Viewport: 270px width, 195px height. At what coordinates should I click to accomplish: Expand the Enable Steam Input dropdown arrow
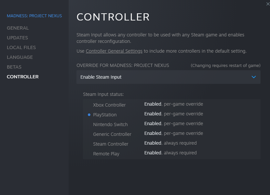(254, 77)
